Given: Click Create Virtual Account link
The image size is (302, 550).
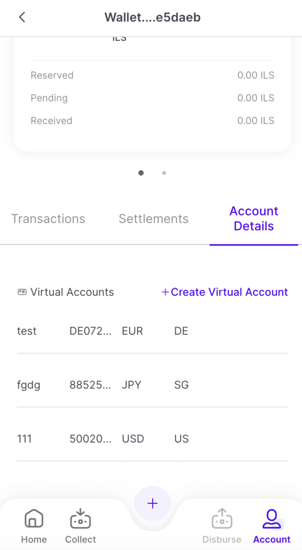Looking at the screenshot, I should click(229, 292).
